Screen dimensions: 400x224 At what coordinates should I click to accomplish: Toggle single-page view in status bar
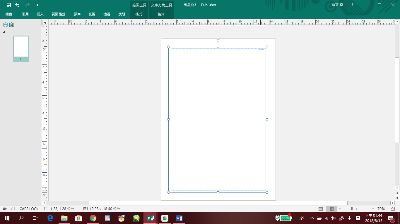coord(321,209)
